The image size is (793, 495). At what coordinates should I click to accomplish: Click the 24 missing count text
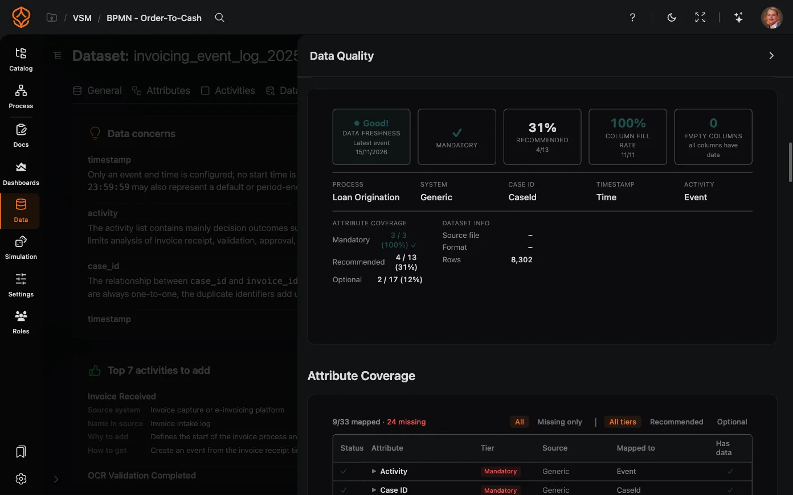406,422
